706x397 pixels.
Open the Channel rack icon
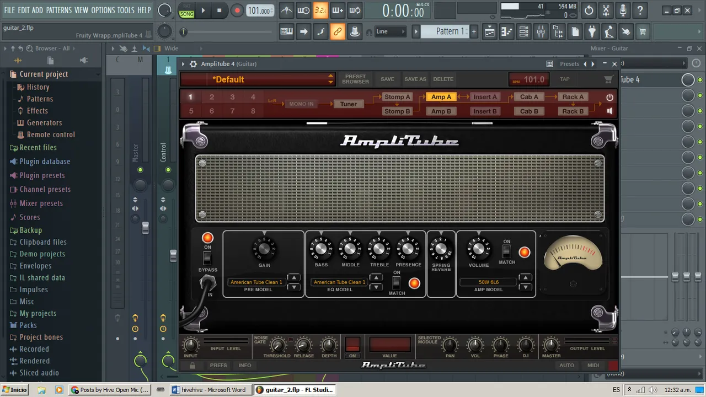point(524,32)
